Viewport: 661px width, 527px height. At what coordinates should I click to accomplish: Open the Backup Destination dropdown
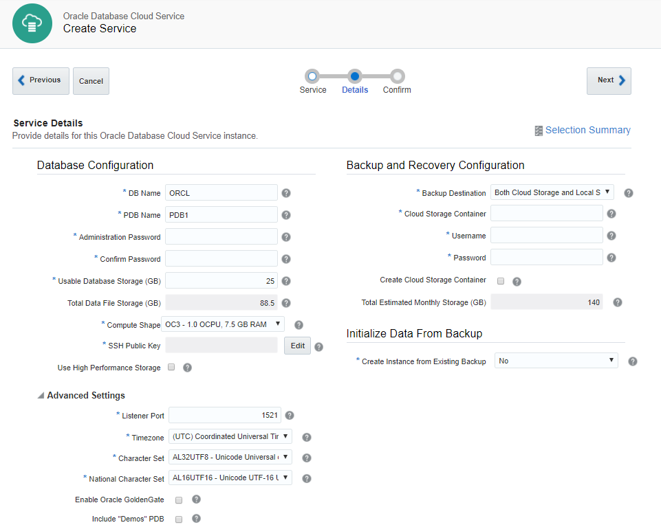(x=552, y=192)
